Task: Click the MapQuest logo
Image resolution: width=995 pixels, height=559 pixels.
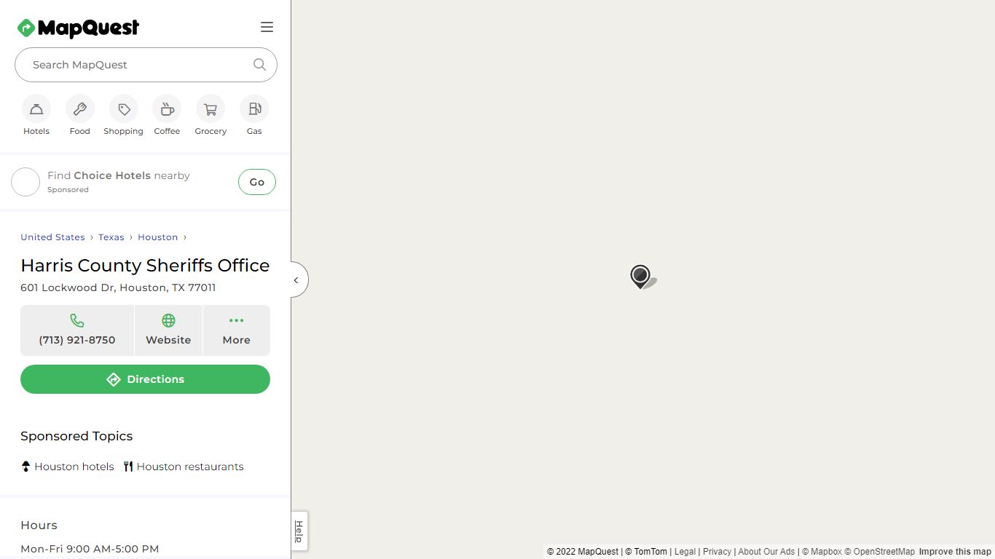Action: click(78, 28)
